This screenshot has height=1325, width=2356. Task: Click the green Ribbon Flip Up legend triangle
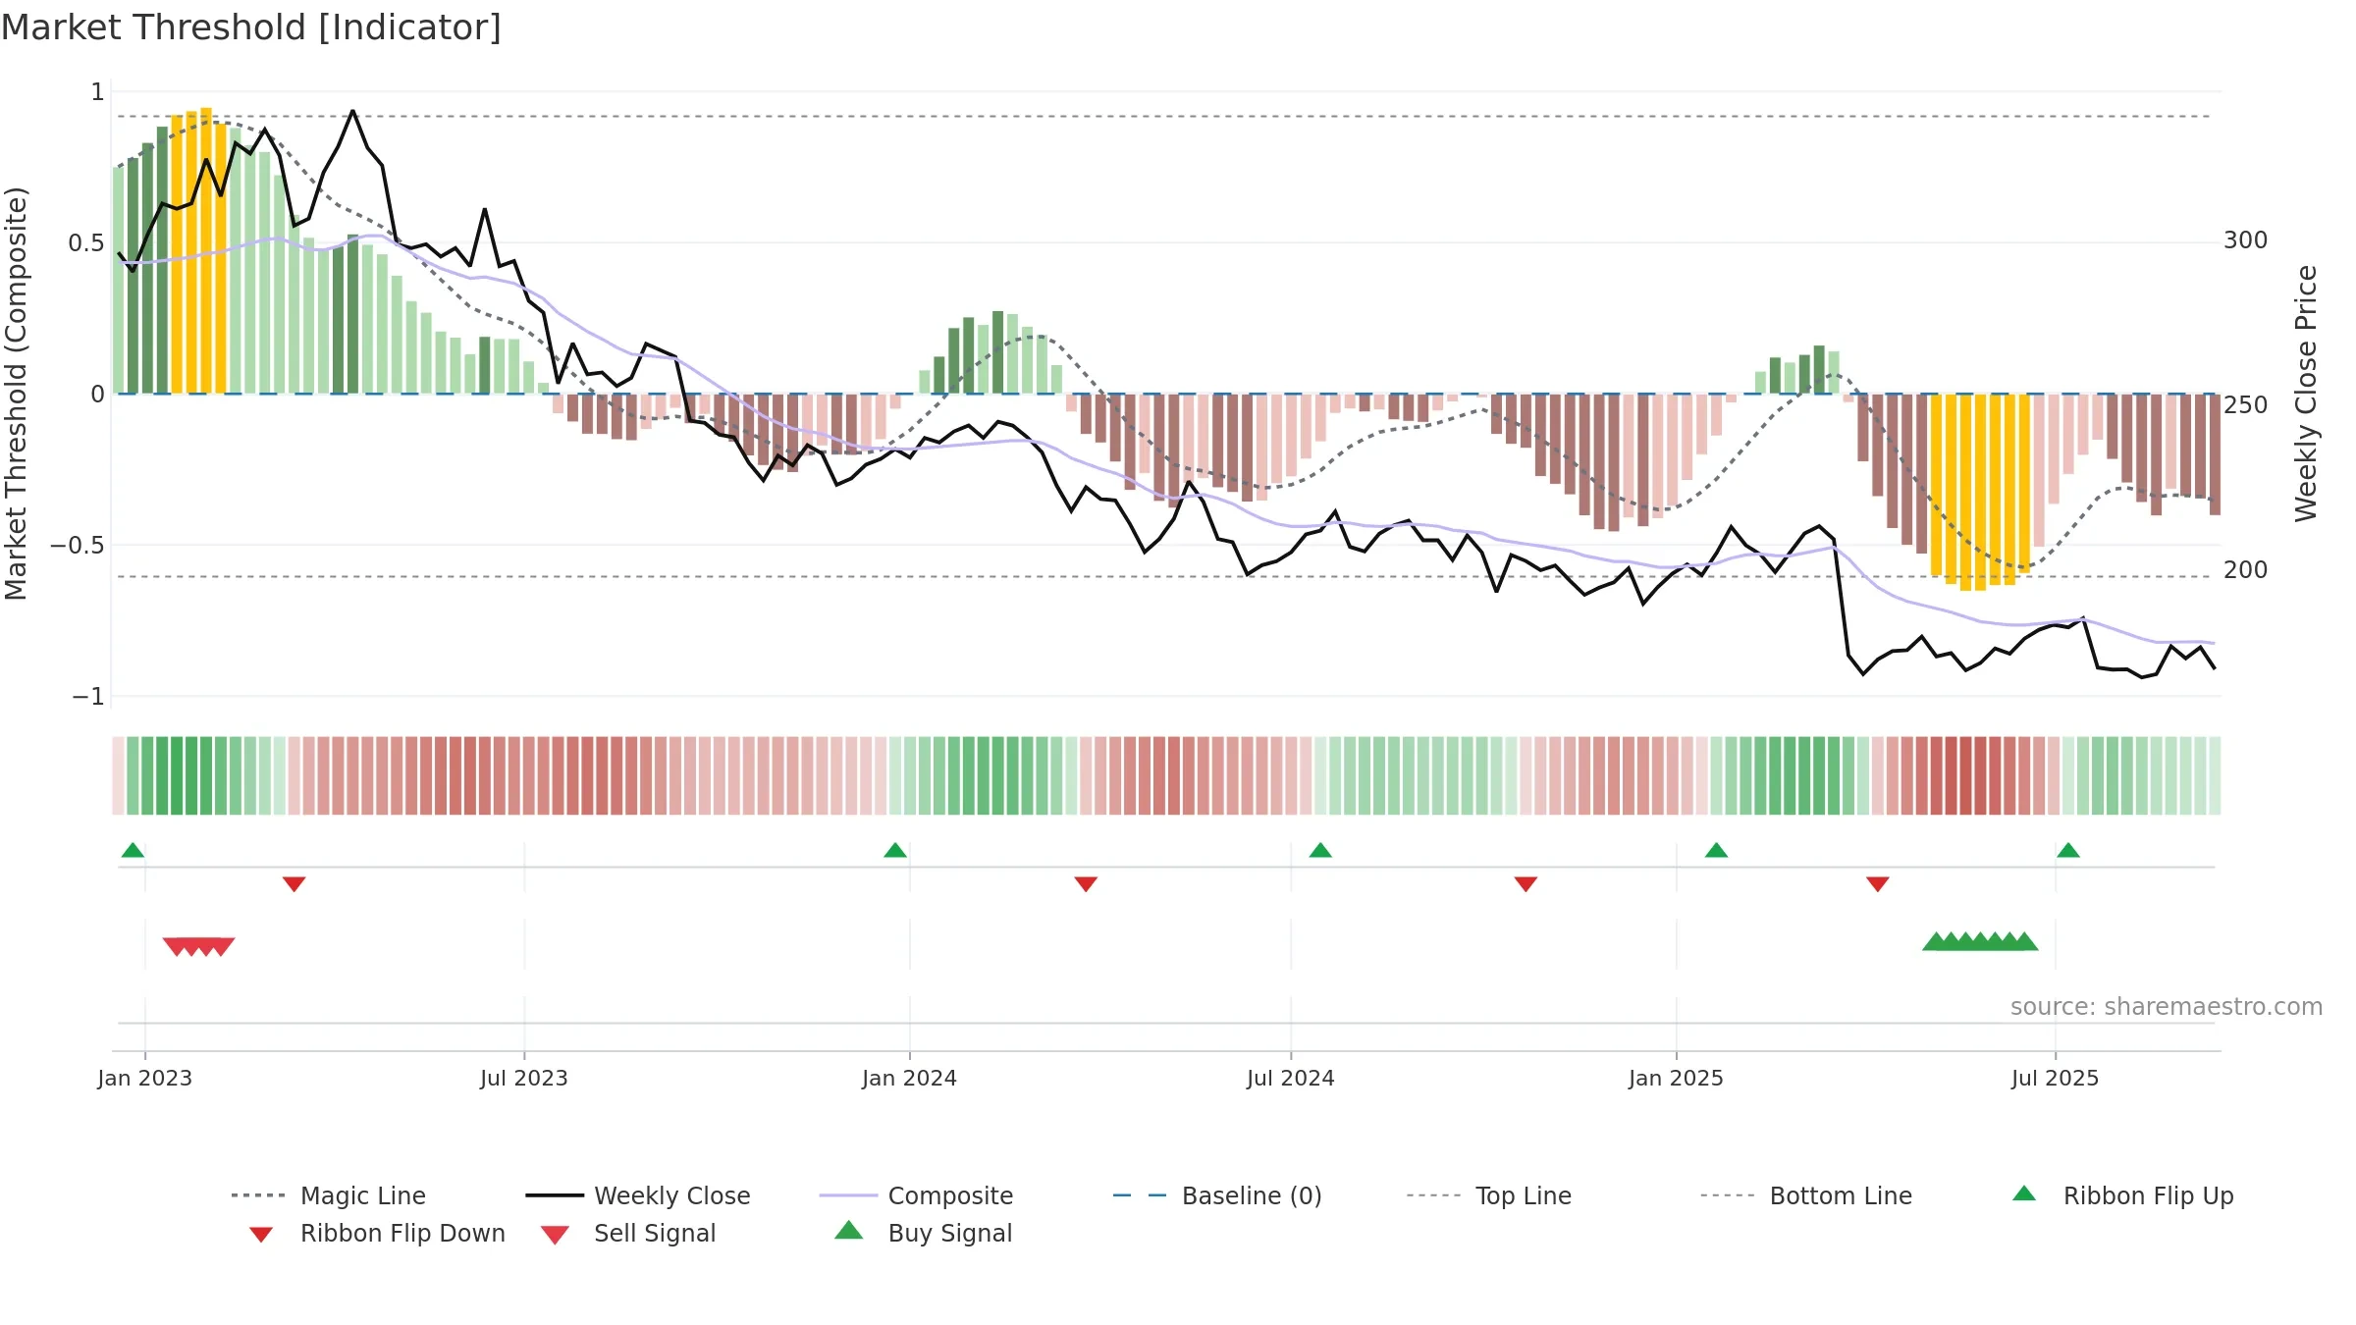[x=2024, y=1193]
